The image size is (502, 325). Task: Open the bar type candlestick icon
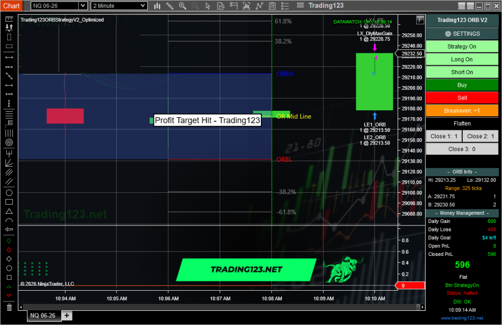(x=157, y=6)
